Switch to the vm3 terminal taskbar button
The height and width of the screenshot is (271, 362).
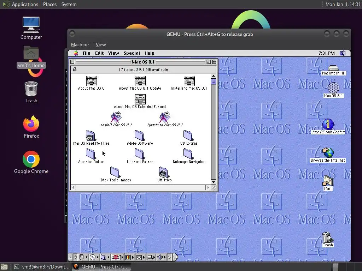click(x=42, y=267)
